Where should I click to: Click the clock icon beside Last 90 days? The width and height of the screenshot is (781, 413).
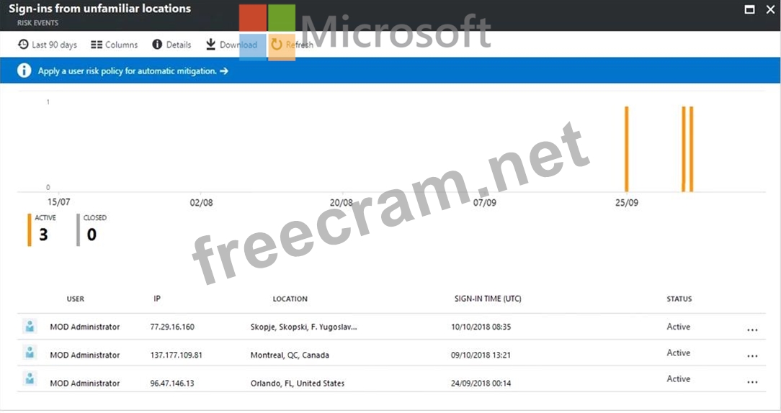[23, 45]
